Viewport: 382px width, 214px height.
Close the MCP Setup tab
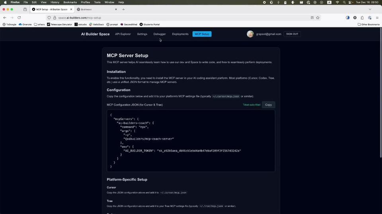[x=71, y=10]
